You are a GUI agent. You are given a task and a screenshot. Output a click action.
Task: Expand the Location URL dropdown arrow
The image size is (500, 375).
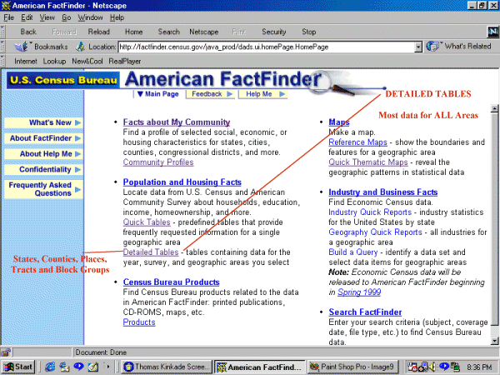[x=418, y=47]
